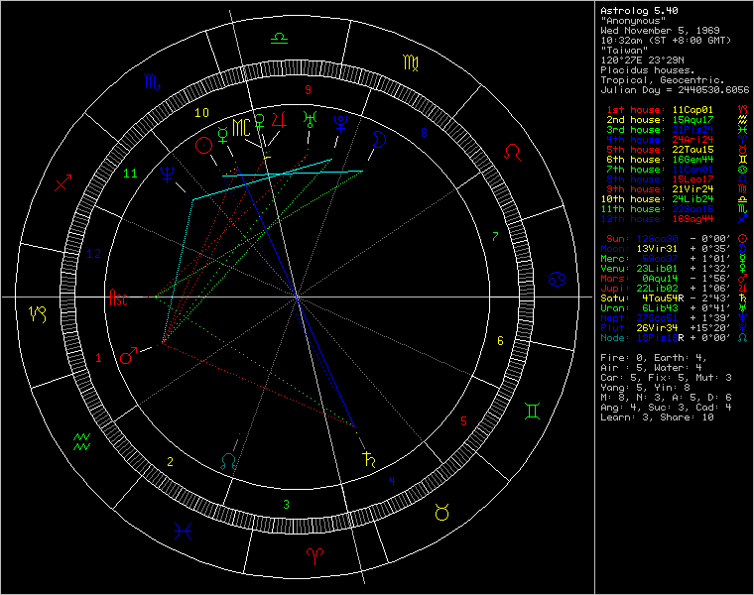Screen dimensions: 754x595
Task: Select house number 12 in the wheel
Action: pyautogui.click(x=94, y=253)
